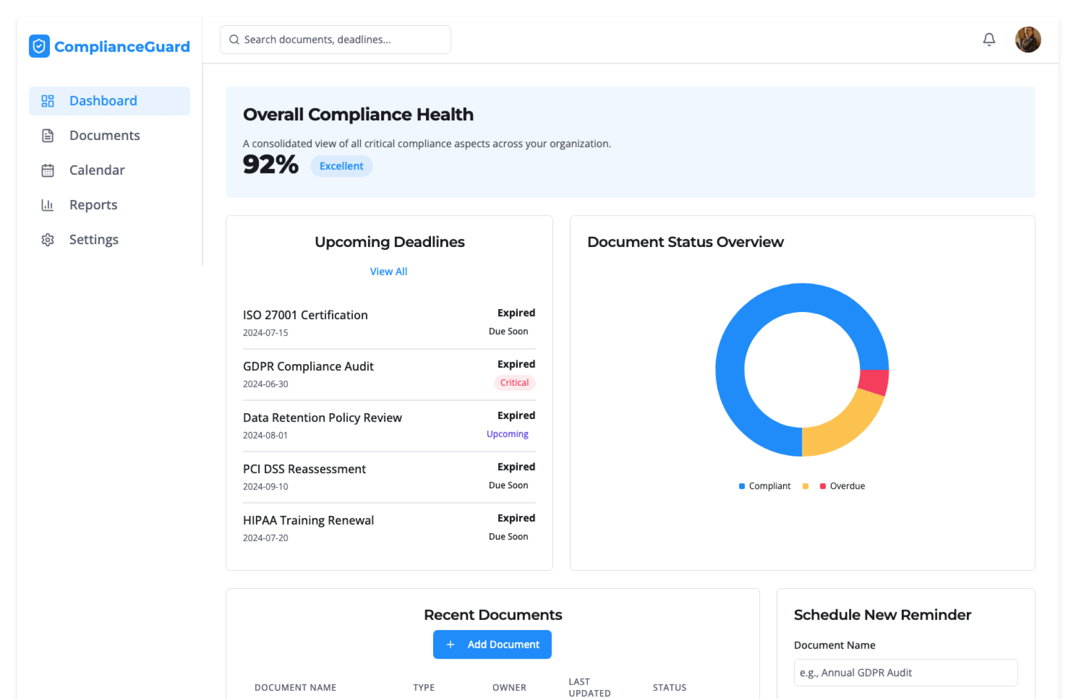Toggle the Compliant legend color swatch
Viewport: 1076px width, 699px height.
(741, 486)
